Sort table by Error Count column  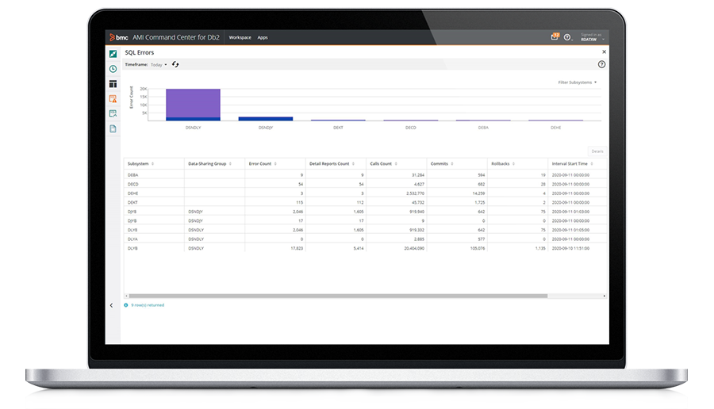tap(261, 164)
